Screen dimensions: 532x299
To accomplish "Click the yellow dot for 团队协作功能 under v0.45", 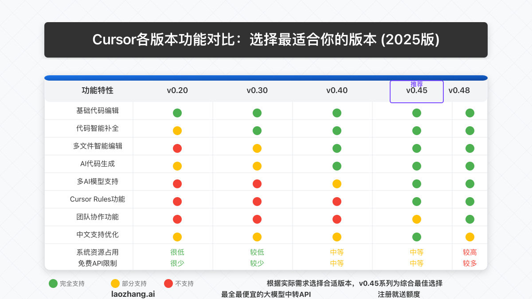I will click(417, 219).
